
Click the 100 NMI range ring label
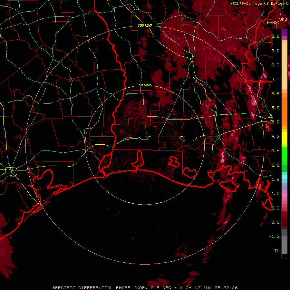(x=145, y=25)
